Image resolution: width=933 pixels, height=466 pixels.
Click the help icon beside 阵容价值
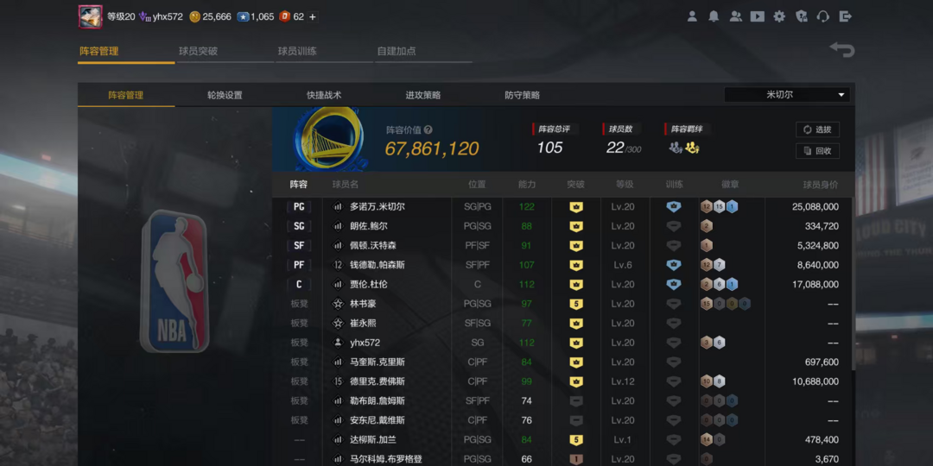click(x=428, y=130)
